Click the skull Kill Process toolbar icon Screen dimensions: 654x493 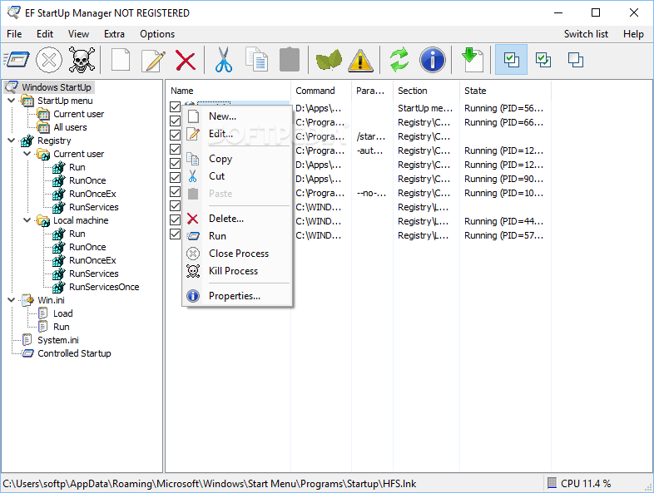tap(82, 60)
